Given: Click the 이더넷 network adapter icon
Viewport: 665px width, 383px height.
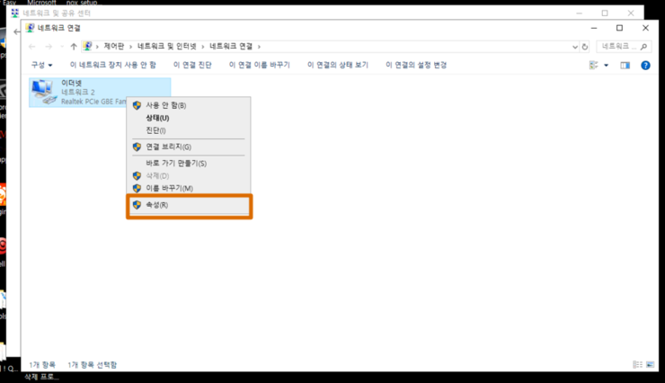Looking at the screenshot, I should [42, 92].
